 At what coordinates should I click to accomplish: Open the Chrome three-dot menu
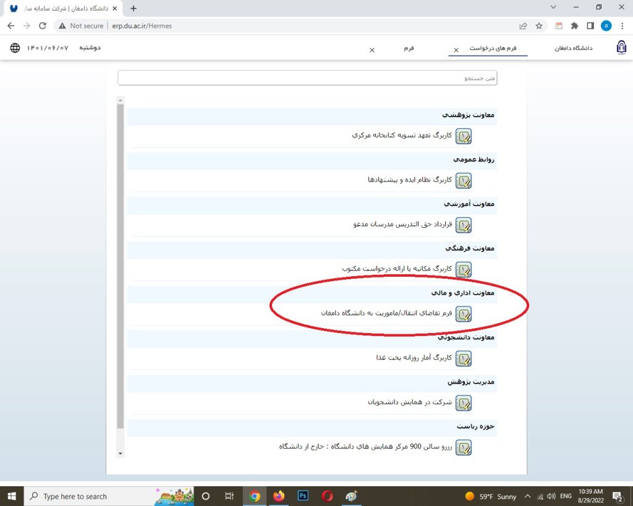pos(622,26)
